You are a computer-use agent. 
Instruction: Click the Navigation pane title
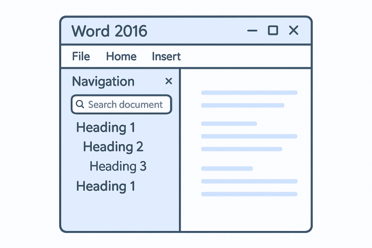[103, 81]
